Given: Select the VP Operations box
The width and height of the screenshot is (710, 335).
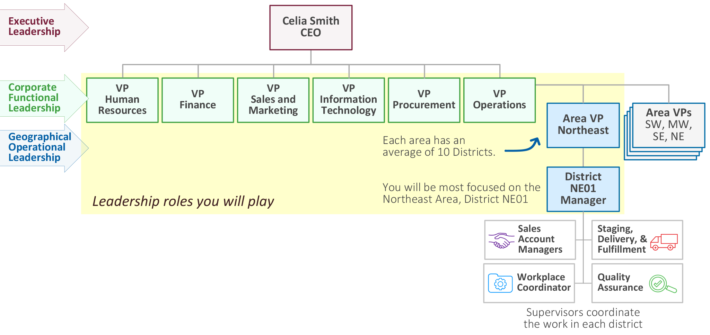Looking at the screenshot, I should (x=499, y=100).
